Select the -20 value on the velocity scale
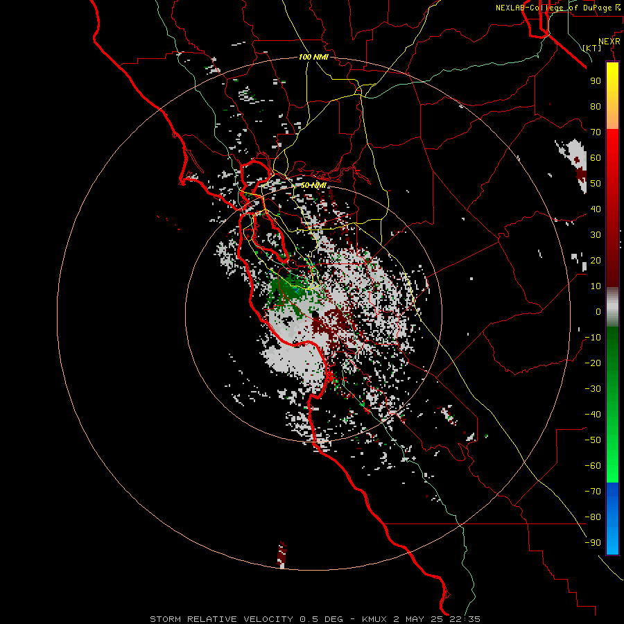 tap(593, 363)
